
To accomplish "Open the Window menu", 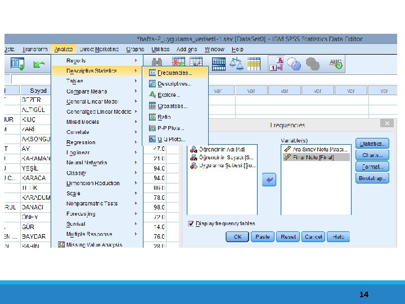I will (x=214, y=49).
